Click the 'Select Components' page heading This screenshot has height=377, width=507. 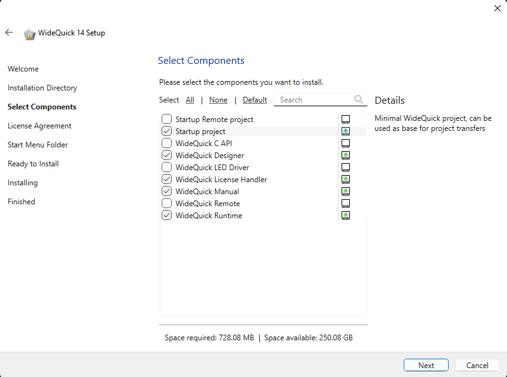(x=201, y=61)
